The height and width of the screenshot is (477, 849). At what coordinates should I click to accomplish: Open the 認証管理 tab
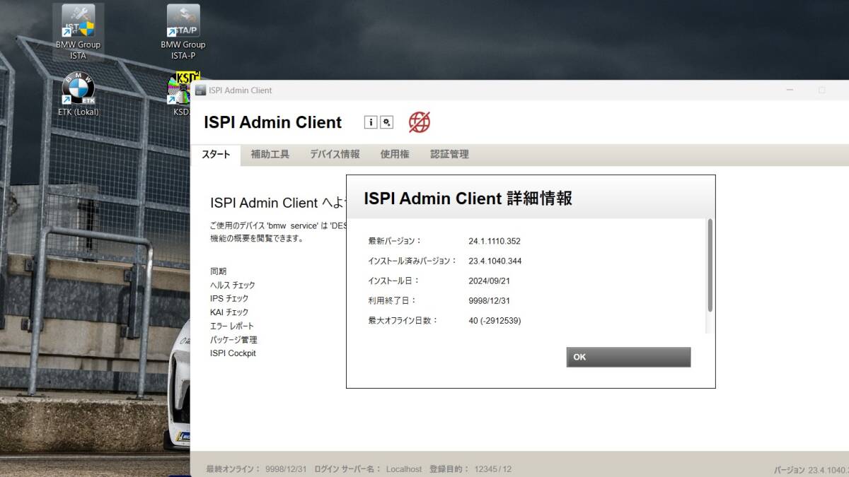(x=449, y=154)
